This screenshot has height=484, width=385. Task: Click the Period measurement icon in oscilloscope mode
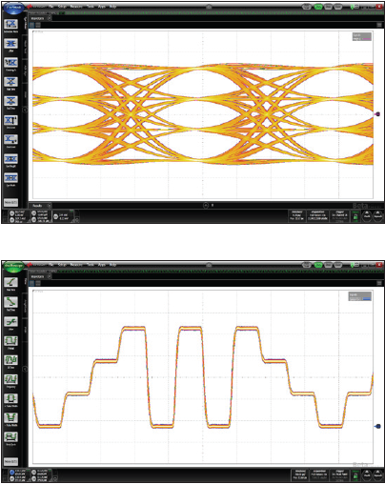[x=10, y=341]
